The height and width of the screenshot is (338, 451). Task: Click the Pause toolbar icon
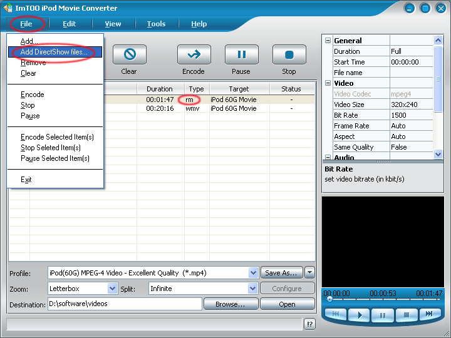click(242, 54)
